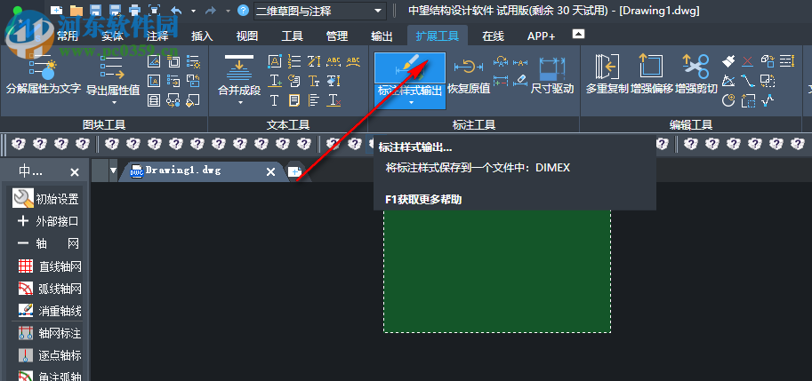Expand the 合并成段 dropdown arrow
The width and height of the screenshot is (812, 381).
click(x=240, y=102)
